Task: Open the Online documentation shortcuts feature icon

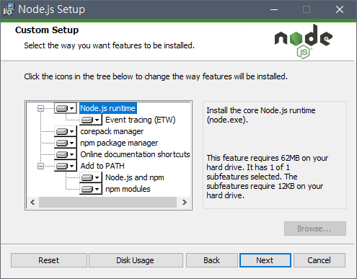Action: pyautogui.click(x=65, y=154)
